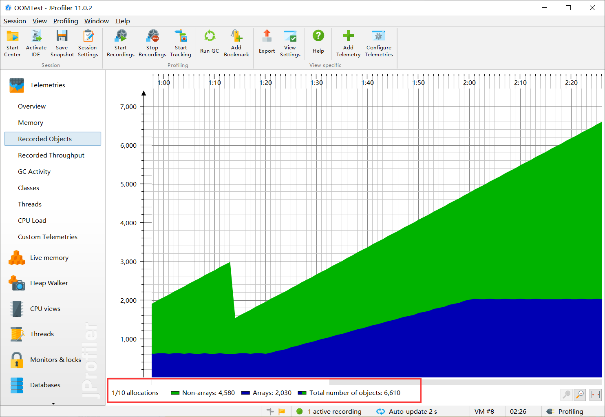This screenshot has width=605, height=417.
Task: Click the 1:30 mark on the time axis
Action: 317,83
